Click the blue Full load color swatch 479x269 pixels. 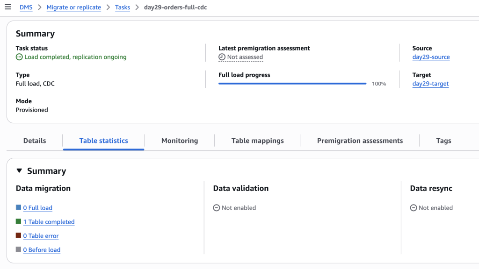click(19, 207)
